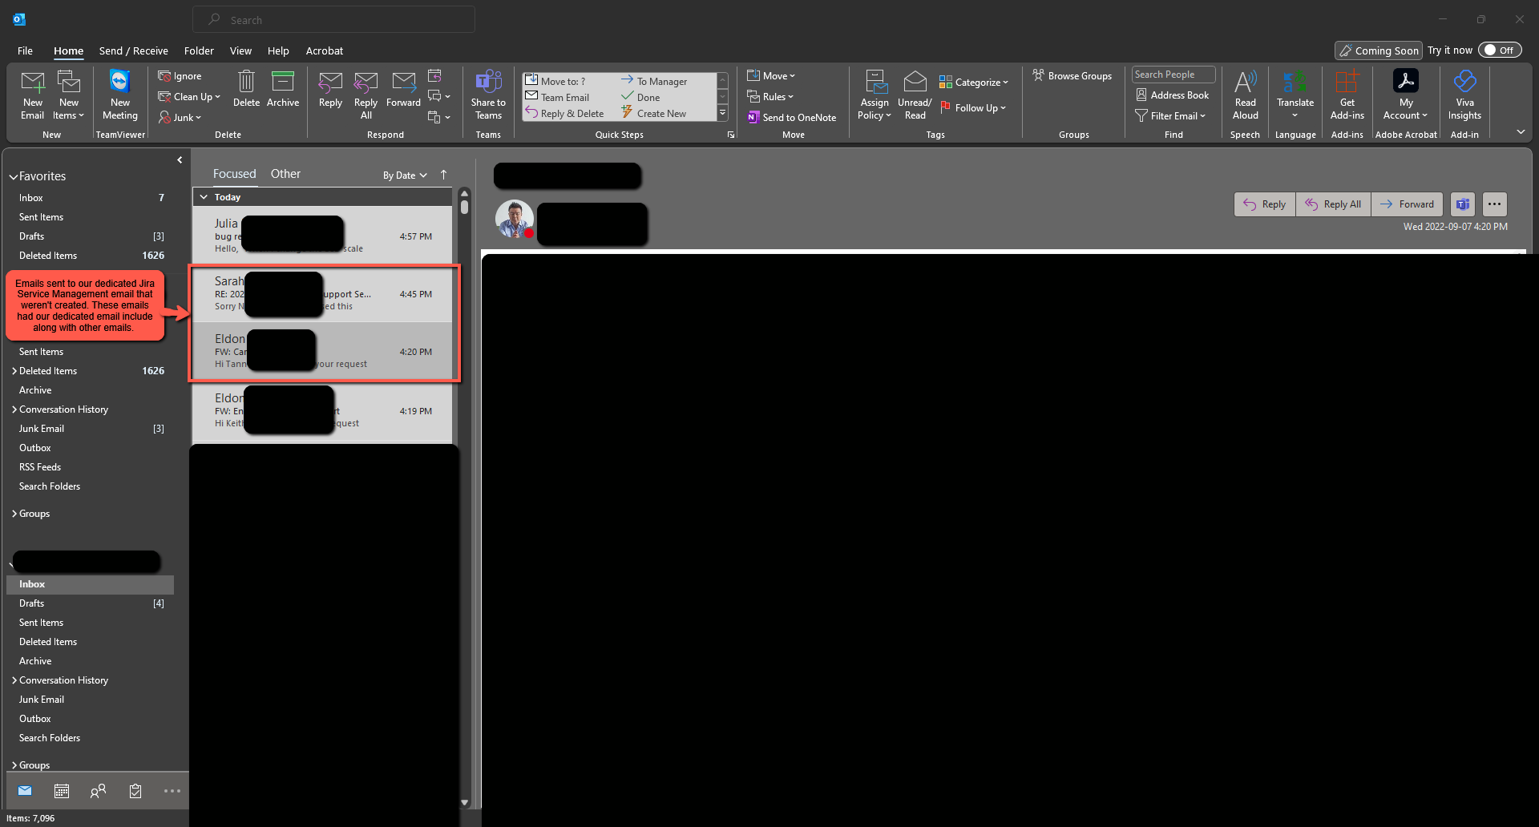
Task: Switch to the Folder ribbon tab
Action: click(x=199, y=50)
